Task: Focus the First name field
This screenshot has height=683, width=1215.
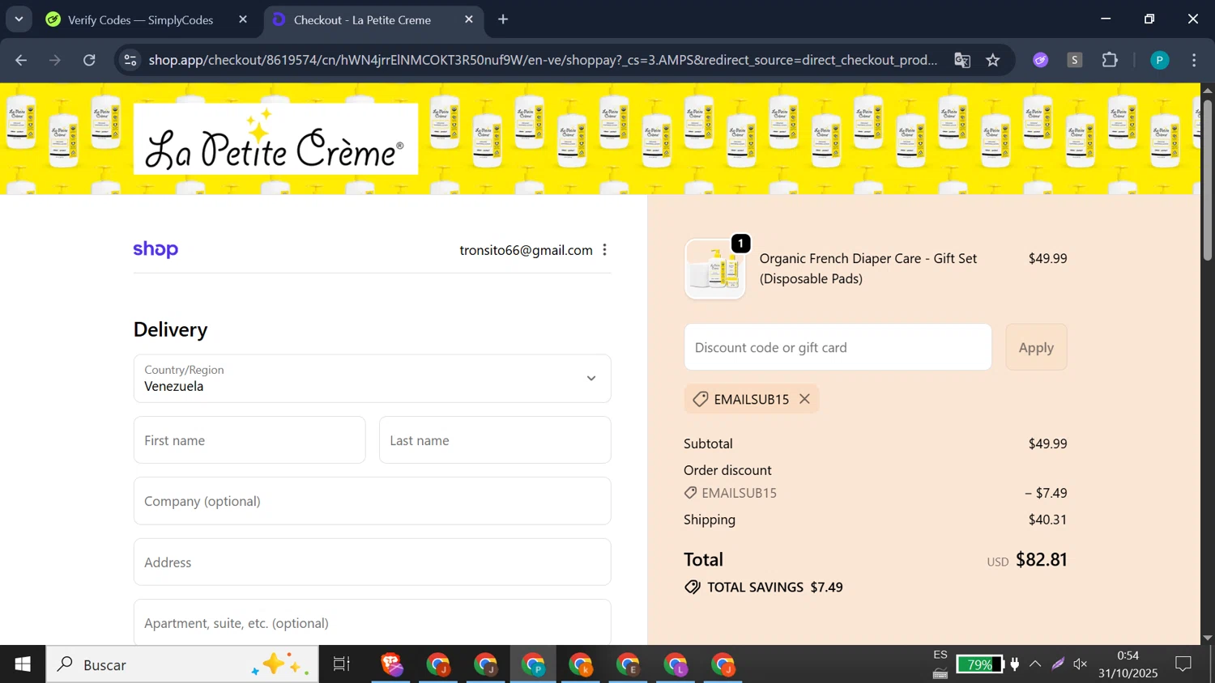Action: click(x=249, y=440)
